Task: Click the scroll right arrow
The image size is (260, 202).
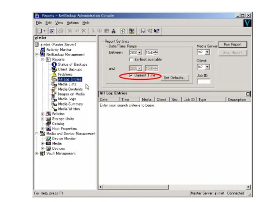Action: tap(248, 187)
